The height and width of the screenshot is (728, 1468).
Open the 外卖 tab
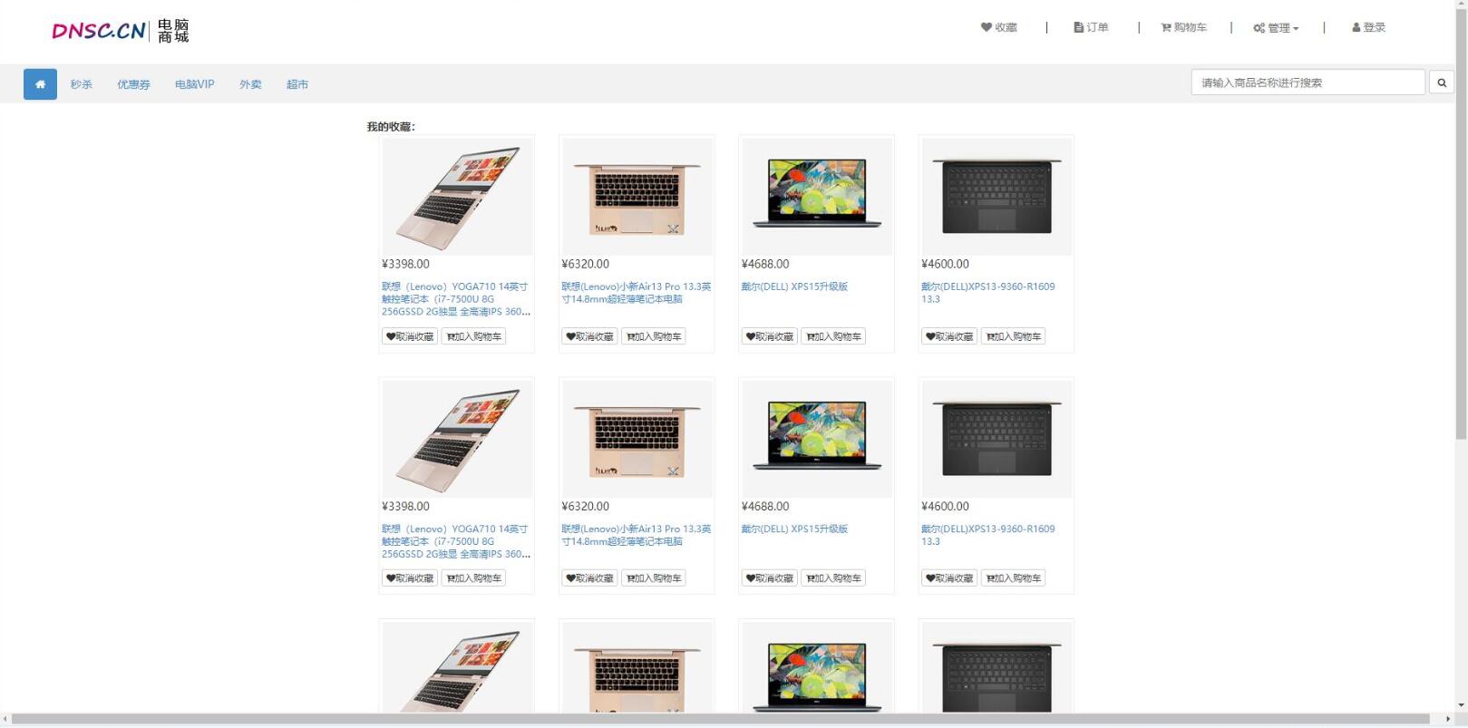pos(250,84)
